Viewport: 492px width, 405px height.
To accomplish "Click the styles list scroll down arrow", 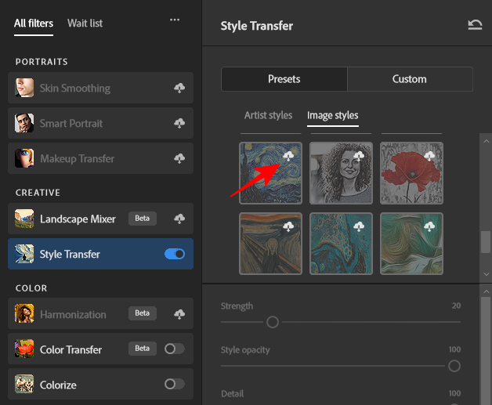I will [486, 274].
